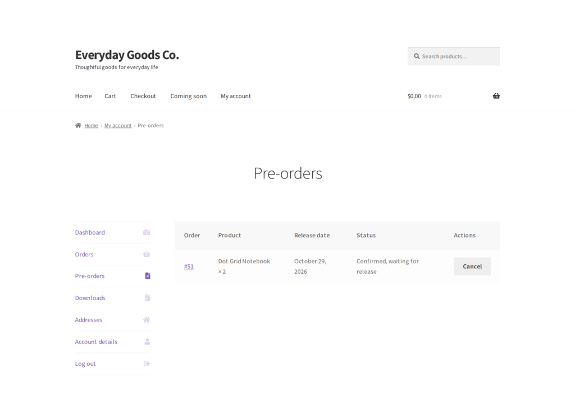Click the search magnifier icon
The image size is (575, 399).
(417, 57)
